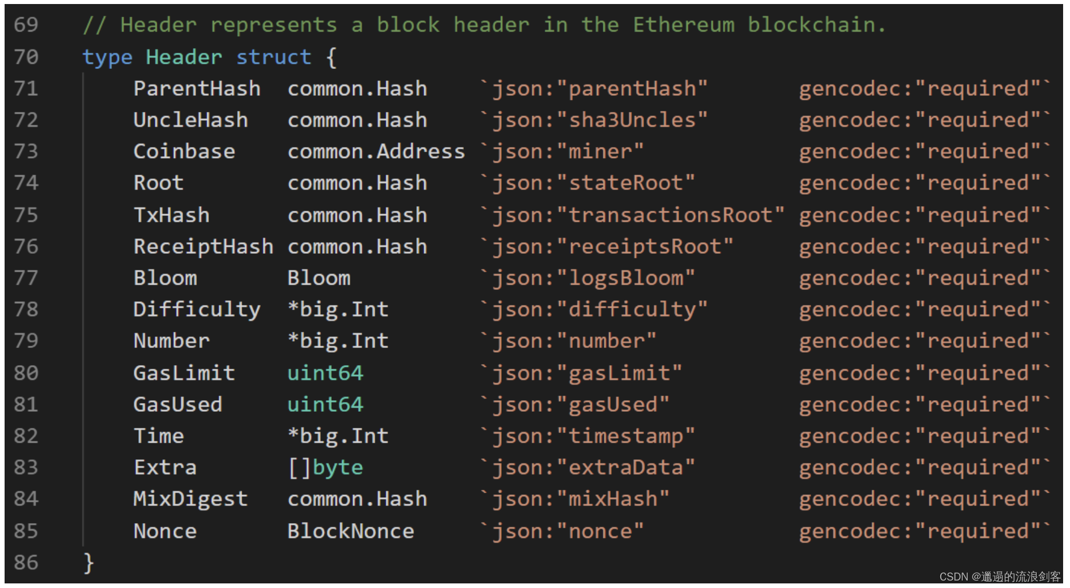The width and height of the screenshot is (1070, 588).
Task: Click the common.Address type
Action: coord(376,152)
